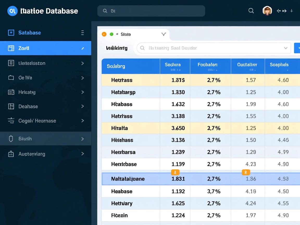The width and height of the screenshot is (300, 225).
Task: Open the filter search dropdown chevron
Action: coord(286,48)
